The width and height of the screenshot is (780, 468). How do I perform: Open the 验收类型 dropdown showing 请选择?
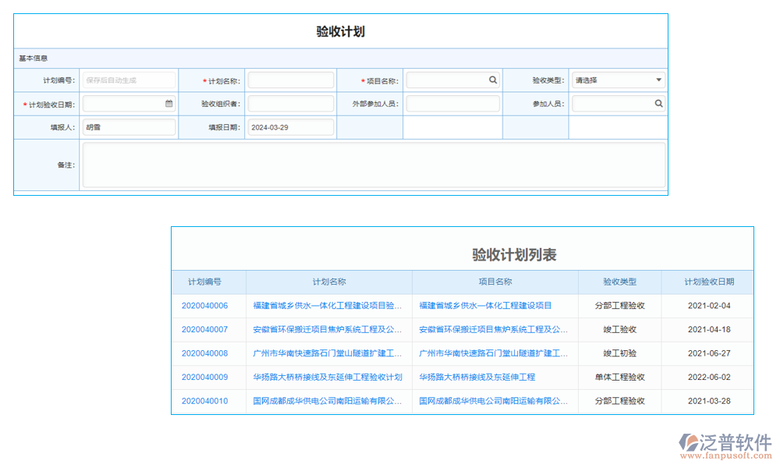(618, 80)
